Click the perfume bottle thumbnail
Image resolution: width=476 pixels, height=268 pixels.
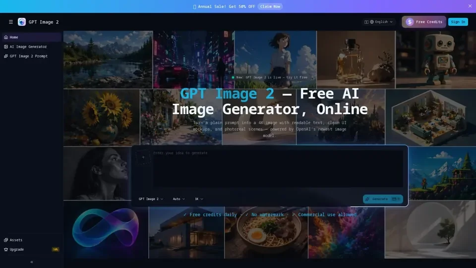point(356,60)
